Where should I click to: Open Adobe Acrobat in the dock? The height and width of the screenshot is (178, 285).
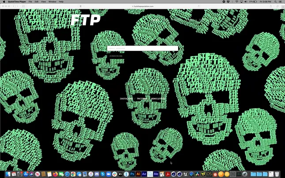click(x=168, y=174)
